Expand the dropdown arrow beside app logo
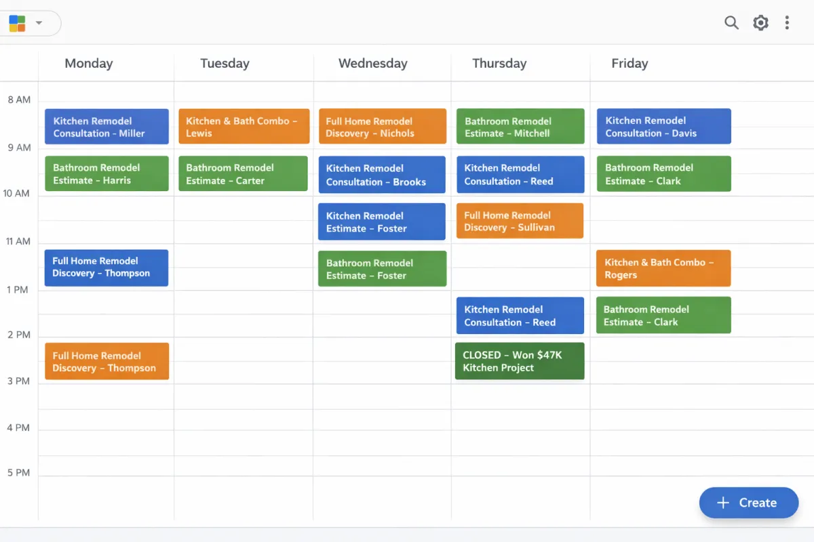This screenshot has height=542, width=814. (x=39, y=23)
